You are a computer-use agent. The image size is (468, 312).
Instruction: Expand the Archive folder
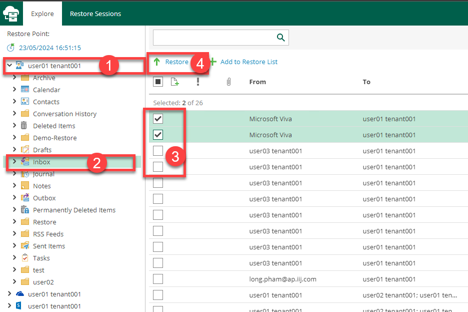(14, 78)
